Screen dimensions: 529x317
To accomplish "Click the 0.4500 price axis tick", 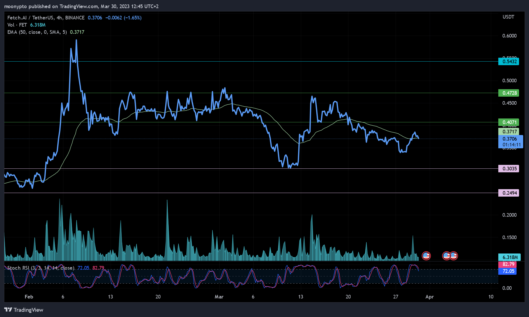I will tap(509, 103).
